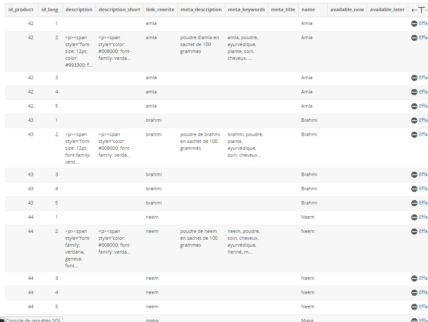Screen dimensions: 428x322
Task: Open the Console de requêtes SQL bar
Action: (31, 319)
